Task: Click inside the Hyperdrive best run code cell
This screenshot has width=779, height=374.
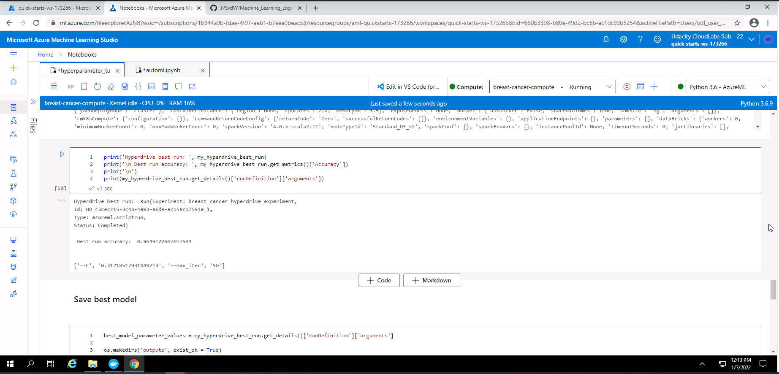Action: 415,170
